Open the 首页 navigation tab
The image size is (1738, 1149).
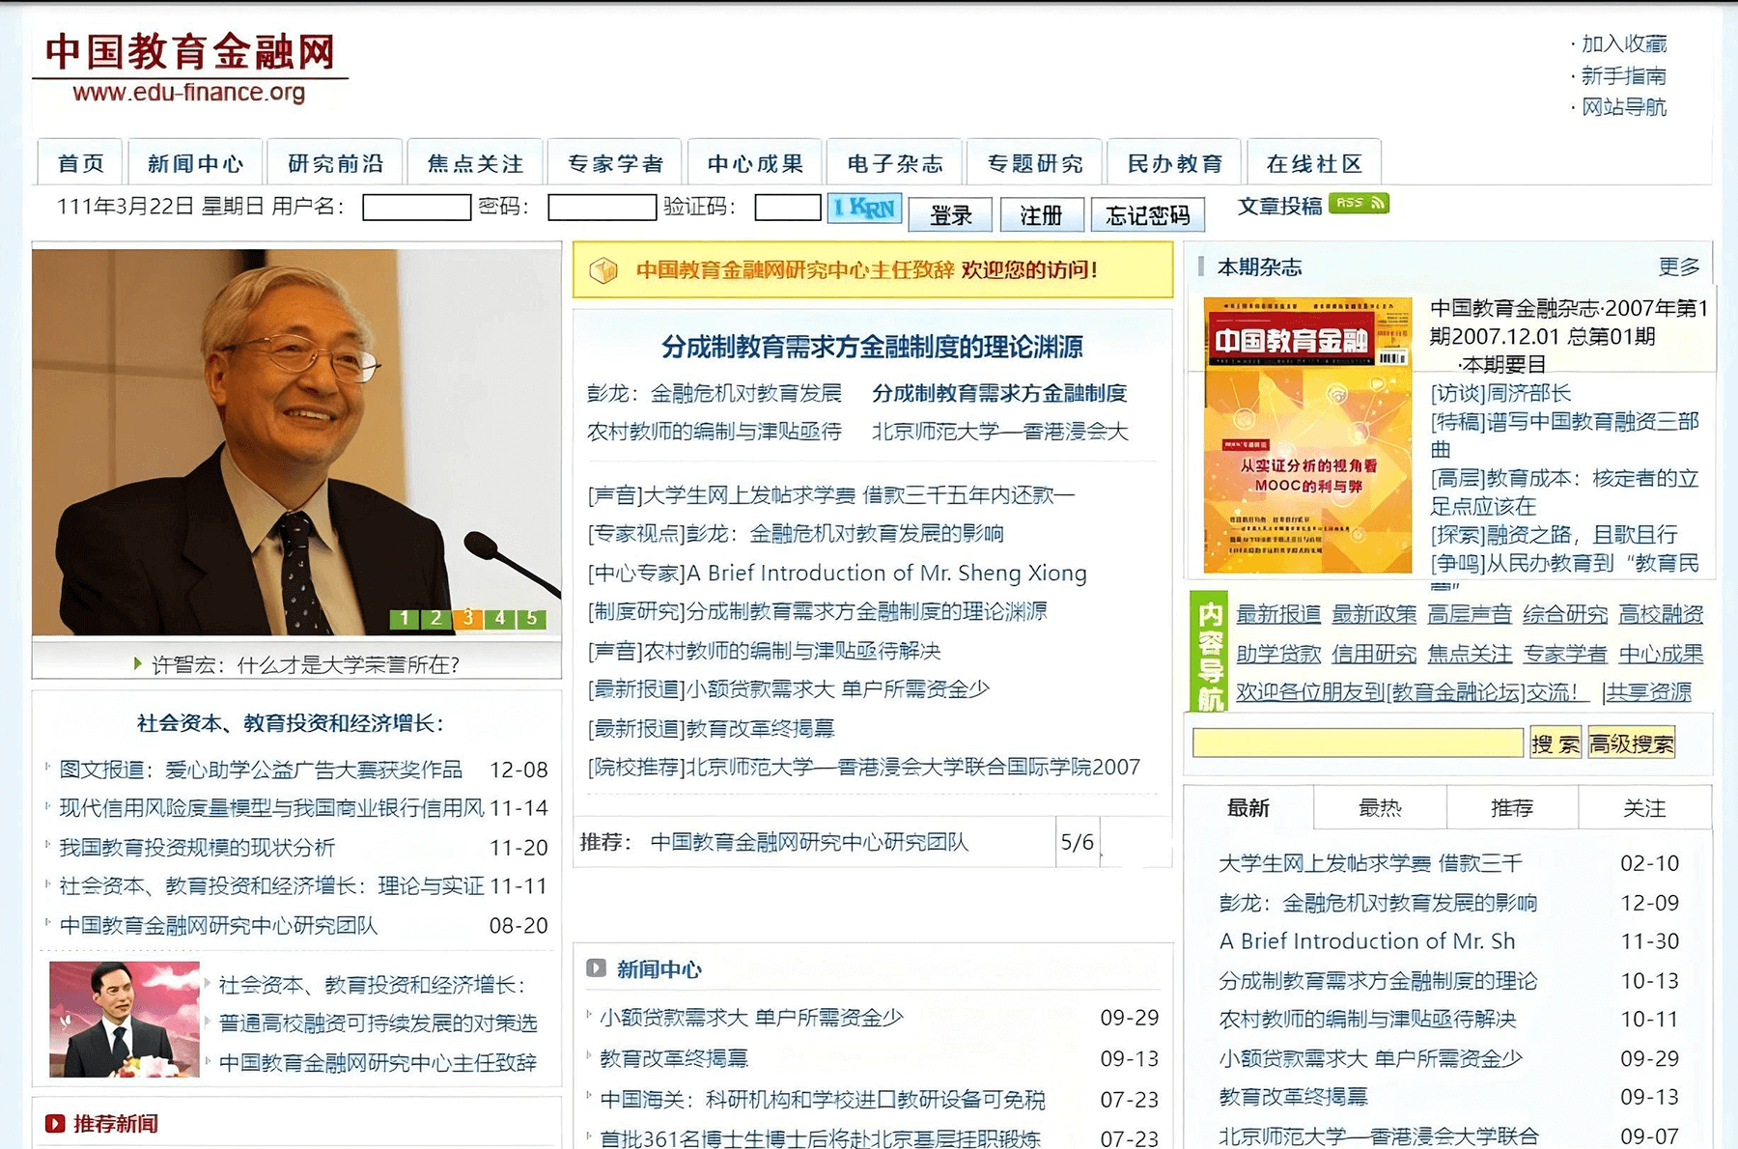click(81, 162)
